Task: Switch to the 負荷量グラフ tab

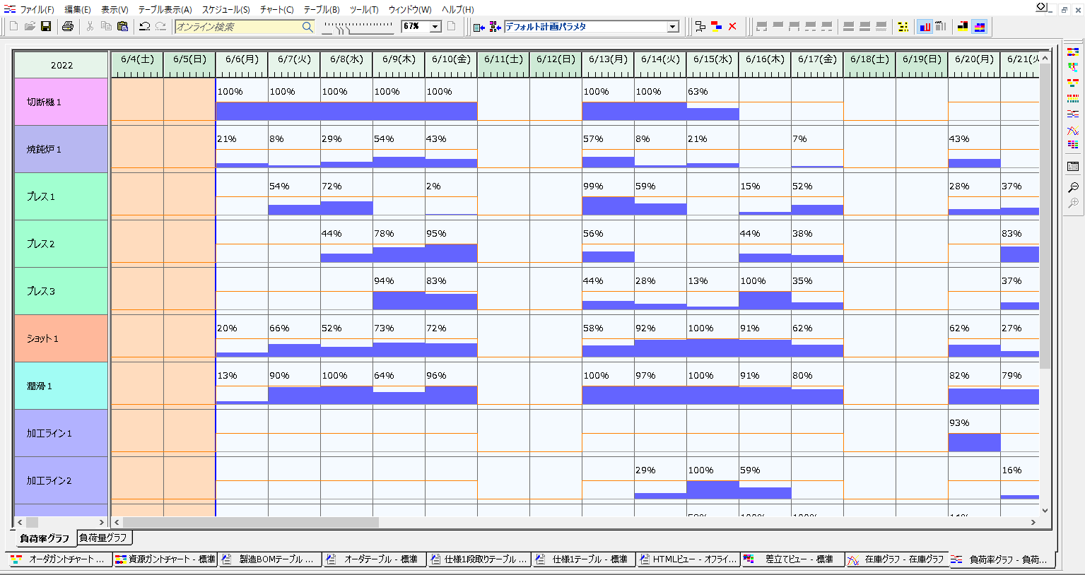Action: [103, 538]
